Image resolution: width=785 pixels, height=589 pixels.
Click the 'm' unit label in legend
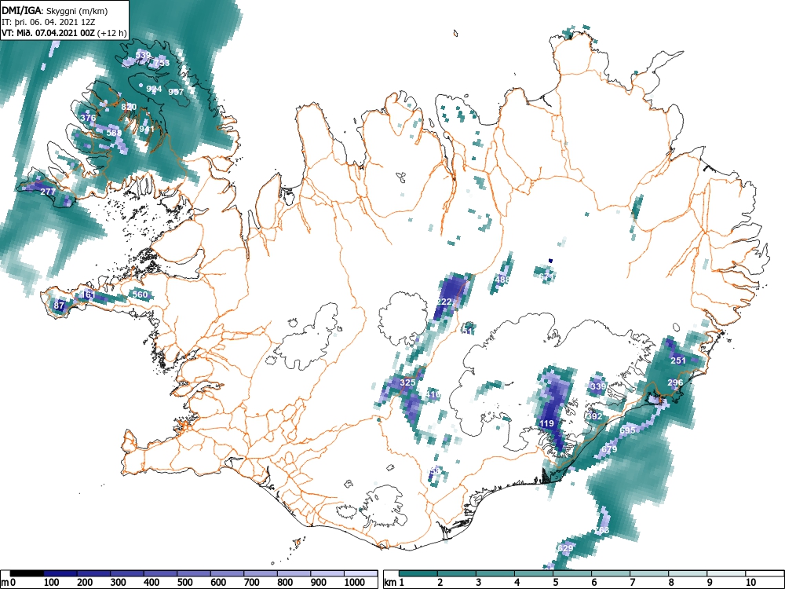click(5, 583)
